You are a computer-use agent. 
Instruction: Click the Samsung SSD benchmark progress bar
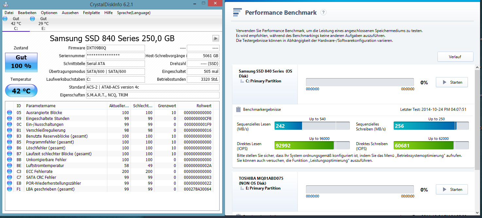(x=360, y=82)
